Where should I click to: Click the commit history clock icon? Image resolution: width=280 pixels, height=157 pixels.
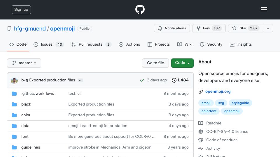174,80
